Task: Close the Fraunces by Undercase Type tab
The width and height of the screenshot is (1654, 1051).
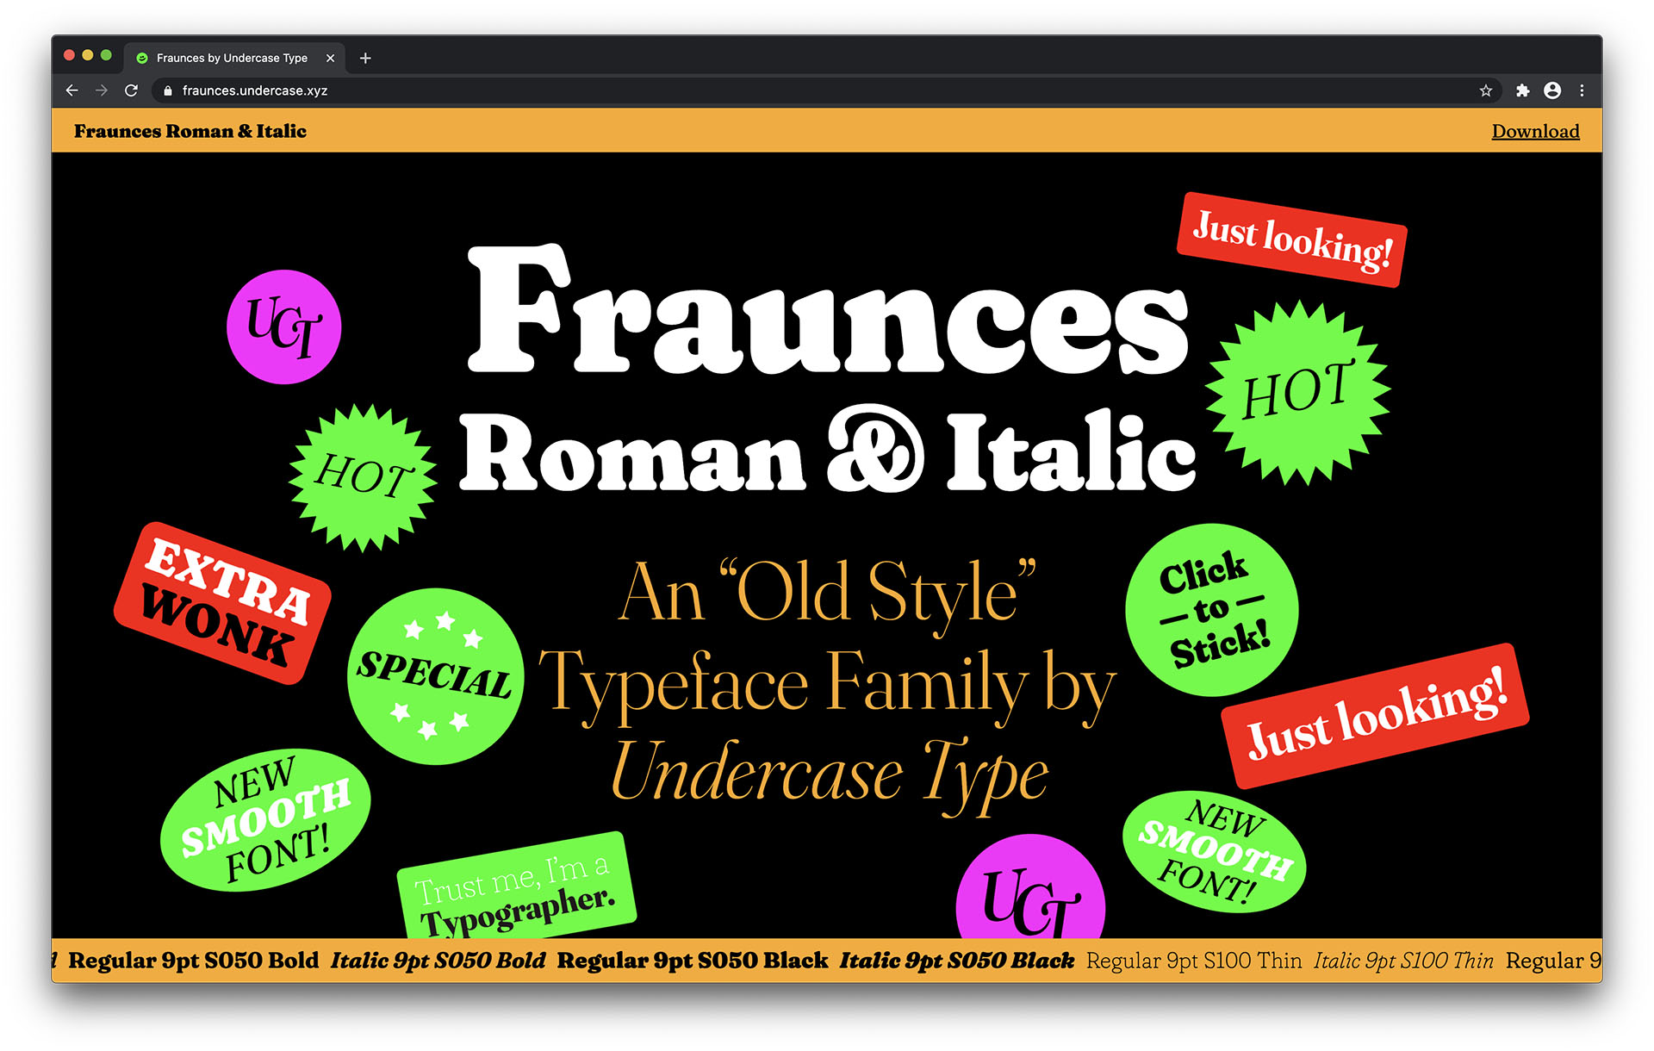Action: (x=330, y=58)
